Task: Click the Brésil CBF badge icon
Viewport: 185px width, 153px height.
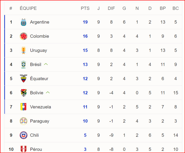Action: pos(24,65)
